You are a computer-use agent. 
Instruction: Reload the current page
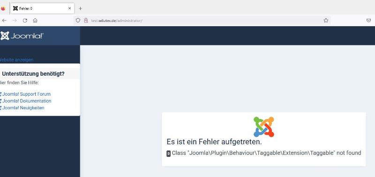25,21
